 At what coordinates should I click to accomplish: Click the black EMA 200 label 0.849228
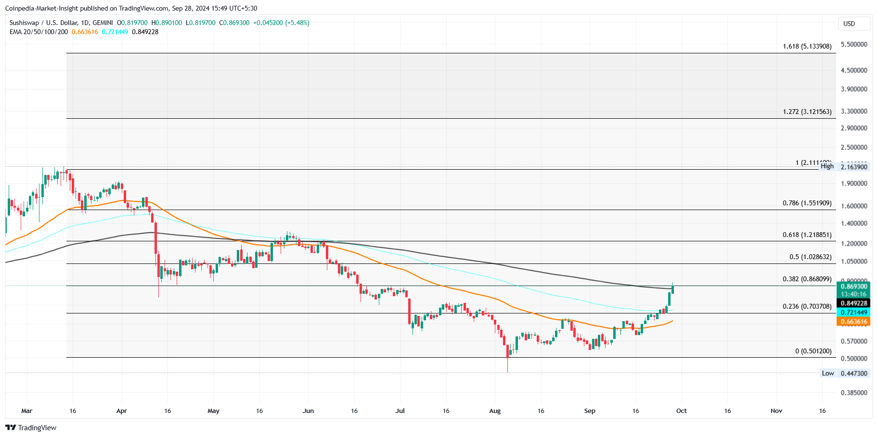854,303
